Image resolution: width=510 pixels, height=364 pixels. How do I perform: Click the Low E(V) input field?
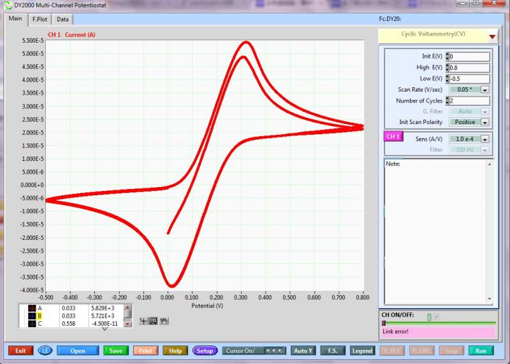click(x=469, y=78)
